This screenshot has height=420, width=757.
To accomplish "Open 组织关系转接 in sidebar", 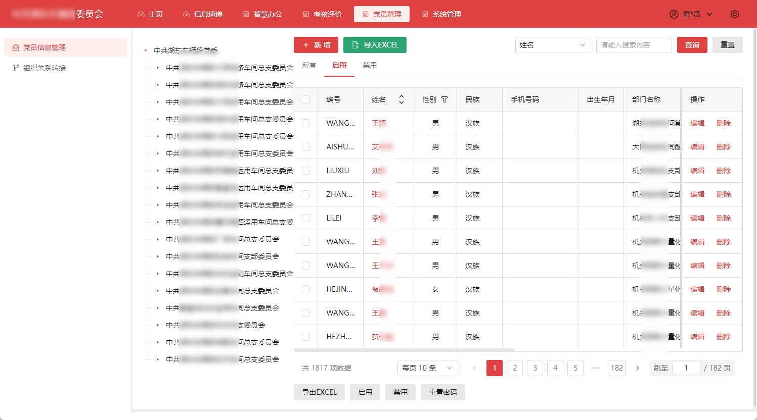I will pyautogui.click(x=65, y=68).
